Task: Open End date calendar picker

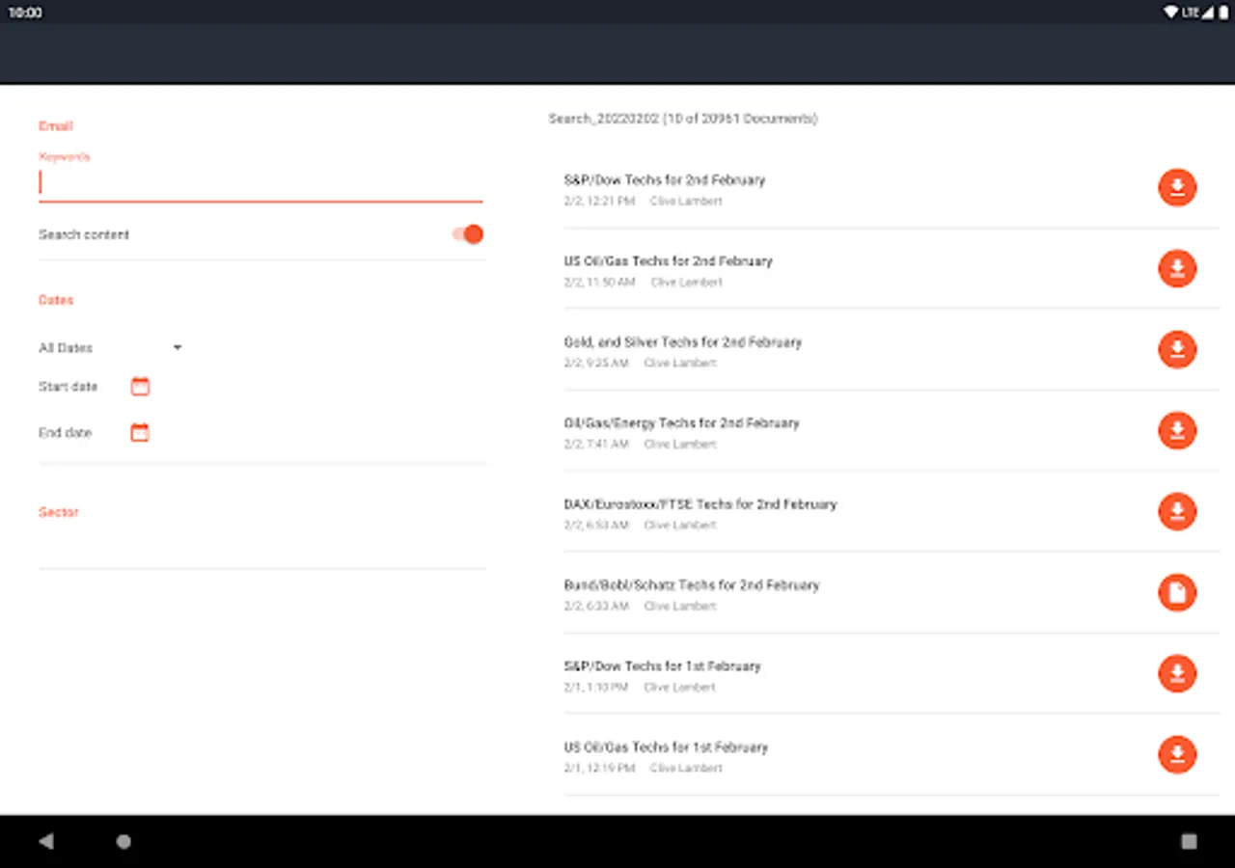Action: (x=140, y=433)
